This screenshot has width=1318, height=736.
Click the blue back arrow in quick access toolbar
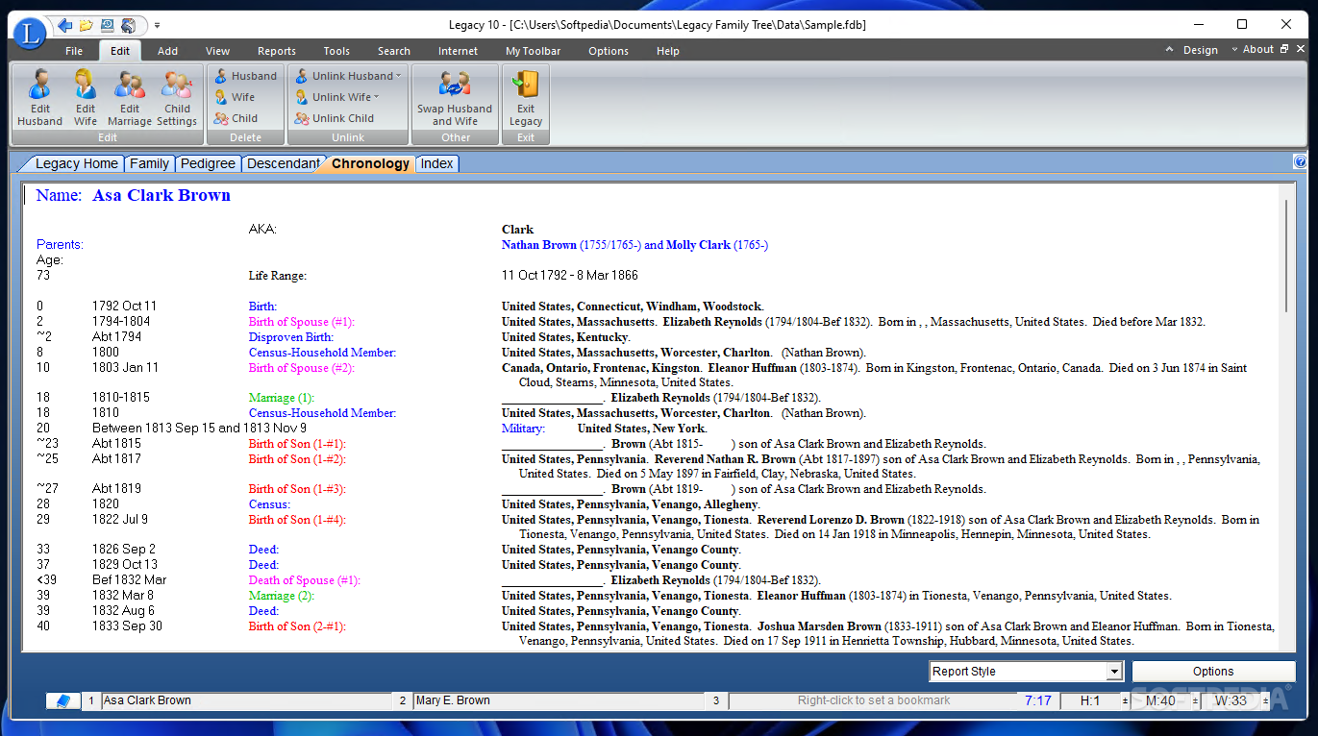[64, 25]
